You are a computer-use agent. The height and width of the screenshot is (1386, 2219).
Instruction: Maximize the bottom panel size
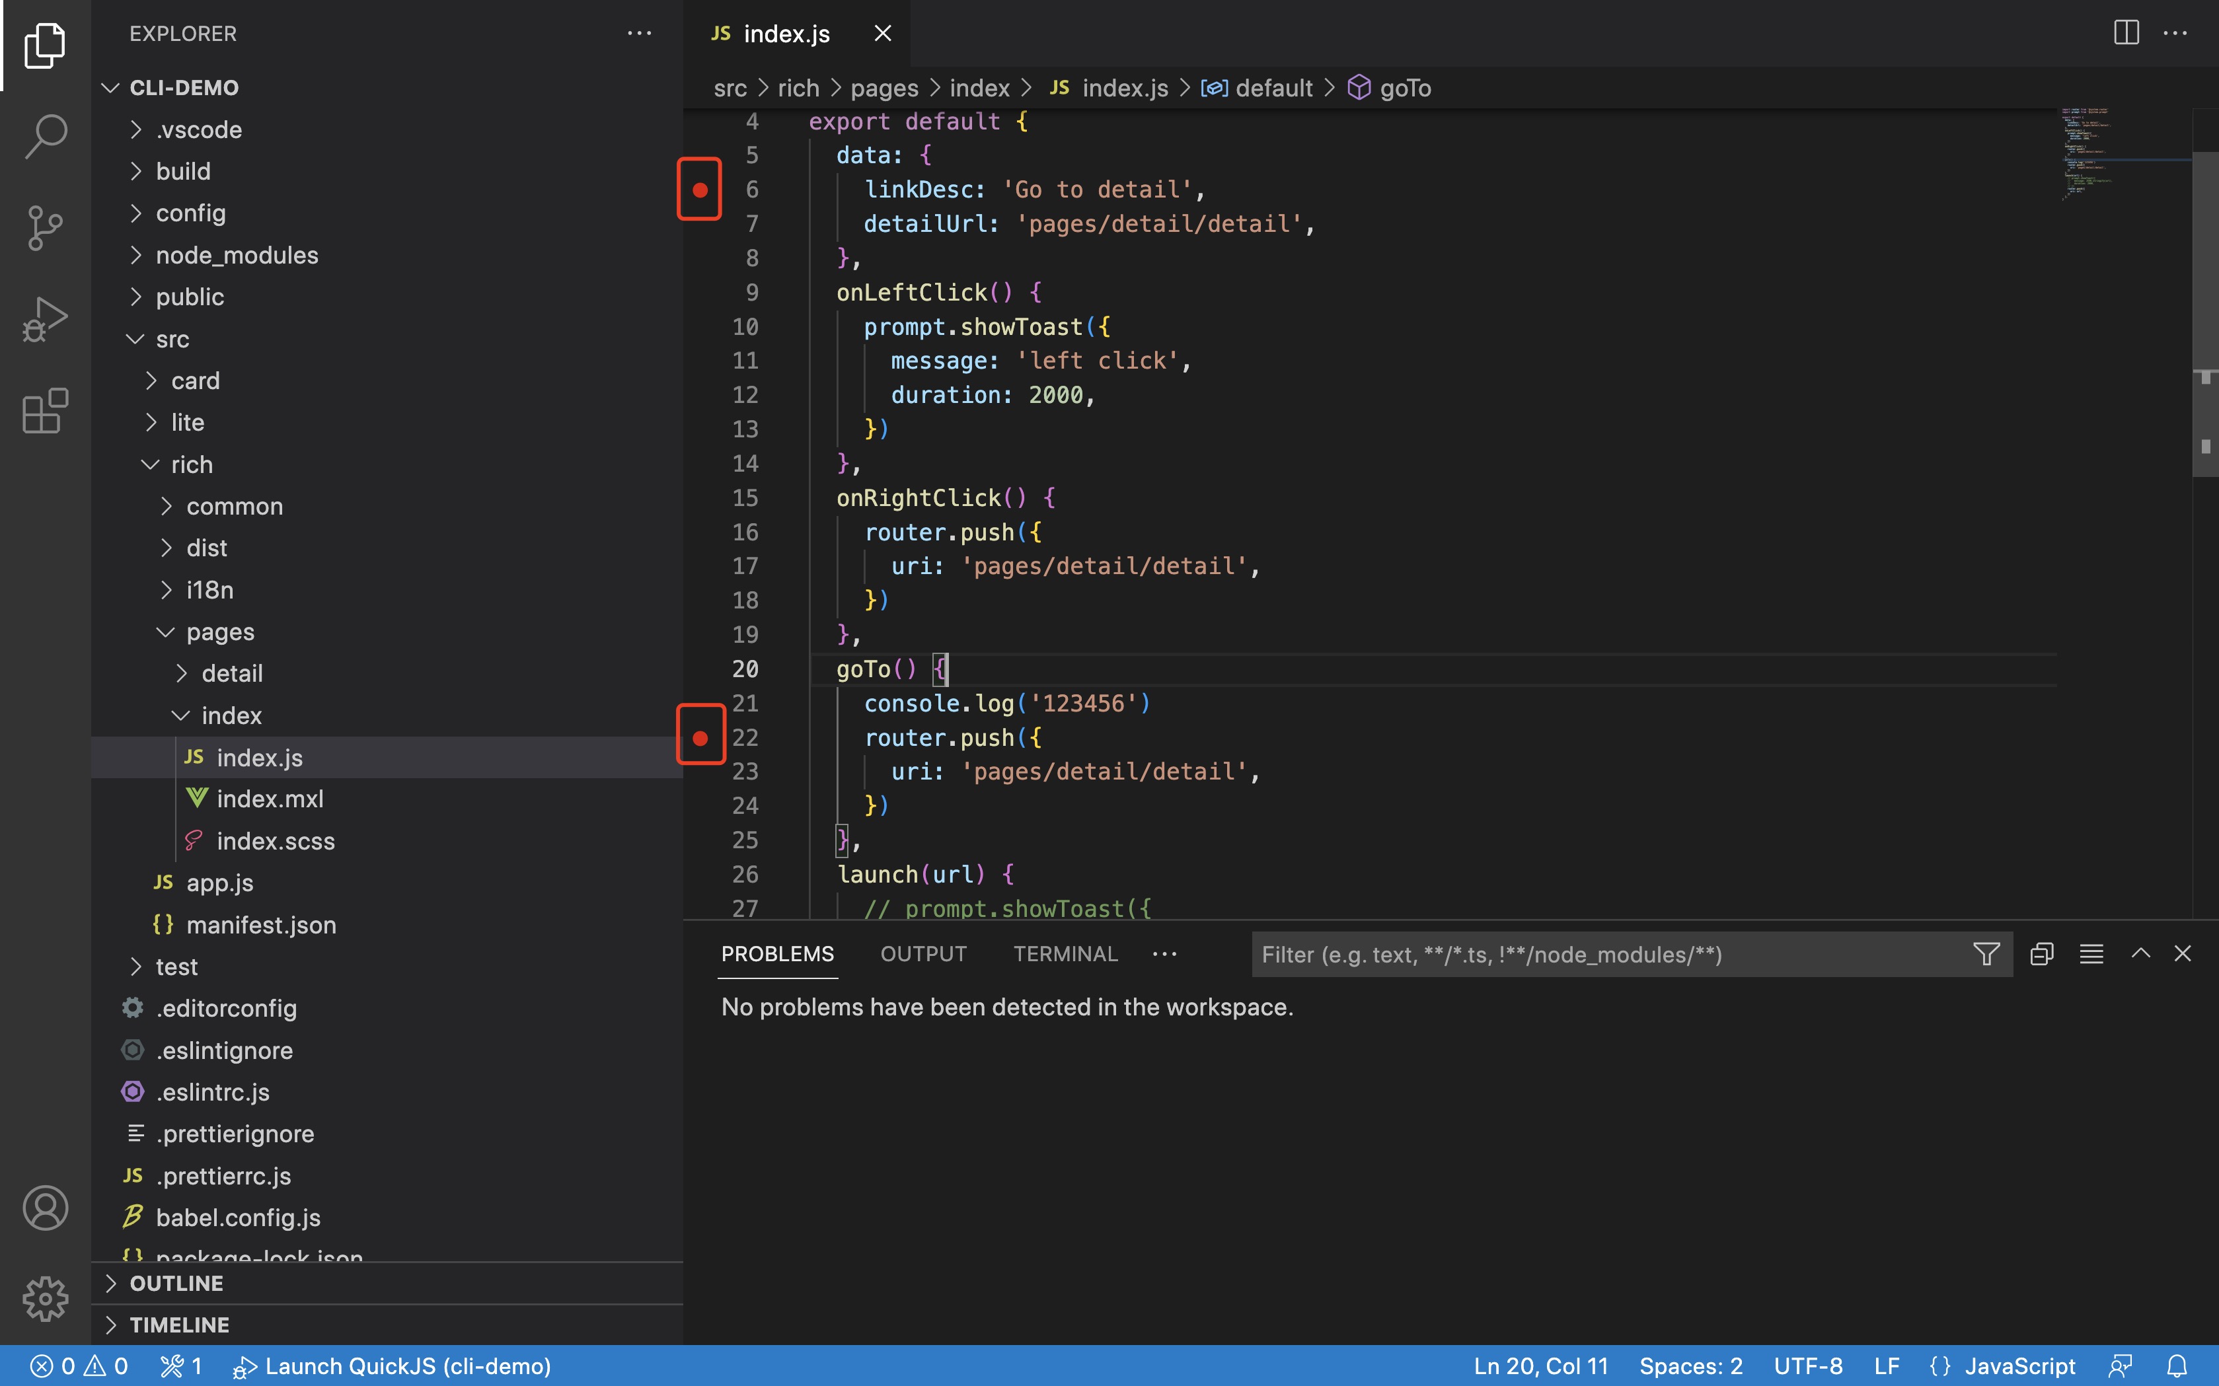[x=2140, y=954]
